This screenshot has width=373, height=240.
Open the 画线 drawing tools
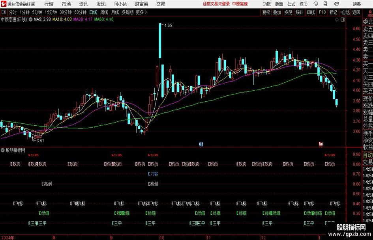311,12
